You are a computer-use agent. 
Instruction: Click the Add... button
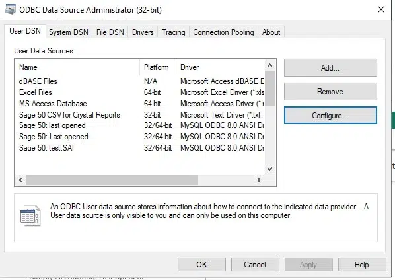(x=330, y=68)
